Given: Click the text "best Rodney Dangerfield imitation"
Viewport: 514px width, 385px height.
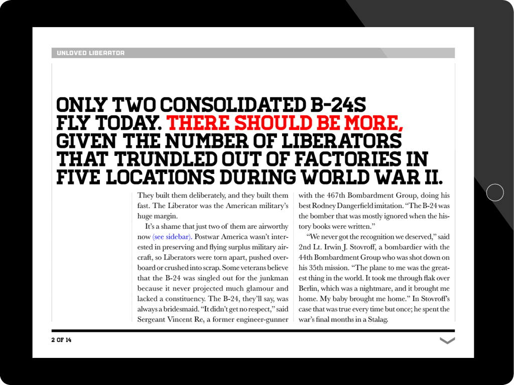Looking at the screenshot, I should click(351, 206).
